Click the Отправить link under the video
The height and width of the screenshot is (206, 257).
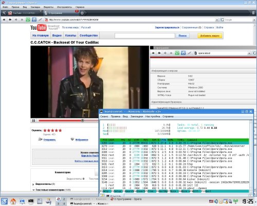click(x=49, y=140)
